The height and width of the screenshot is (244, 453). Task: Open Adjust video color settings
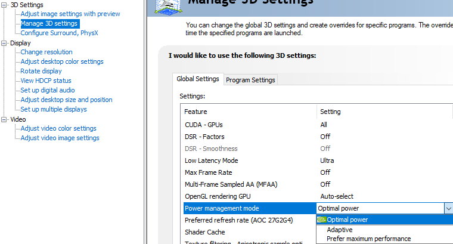click(58, 128)
